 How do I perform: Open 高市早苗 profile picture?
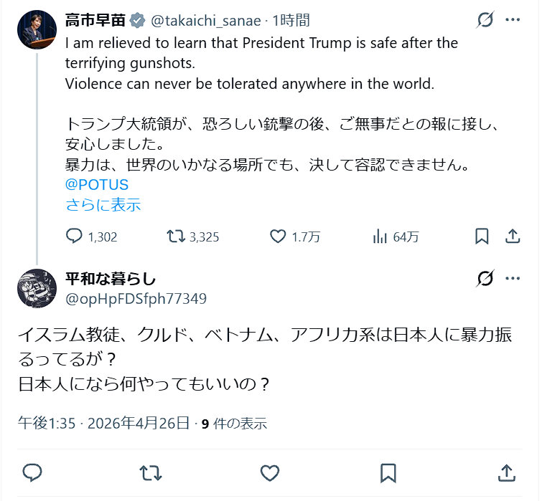[36, 29]
